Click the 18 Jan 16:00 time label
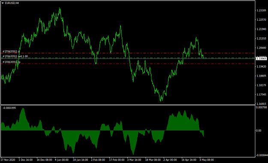 click(x=80, y=160)
